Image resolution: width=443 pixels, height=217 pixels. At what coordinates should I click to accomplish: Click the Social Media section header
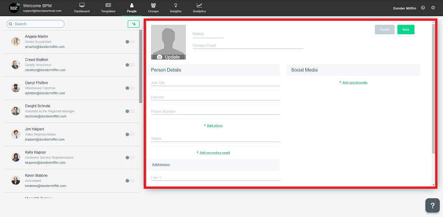353,70
